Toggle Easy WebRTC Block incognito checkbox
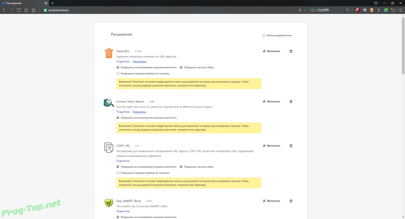Screen dimensions: 405x219 click(118, 217)
